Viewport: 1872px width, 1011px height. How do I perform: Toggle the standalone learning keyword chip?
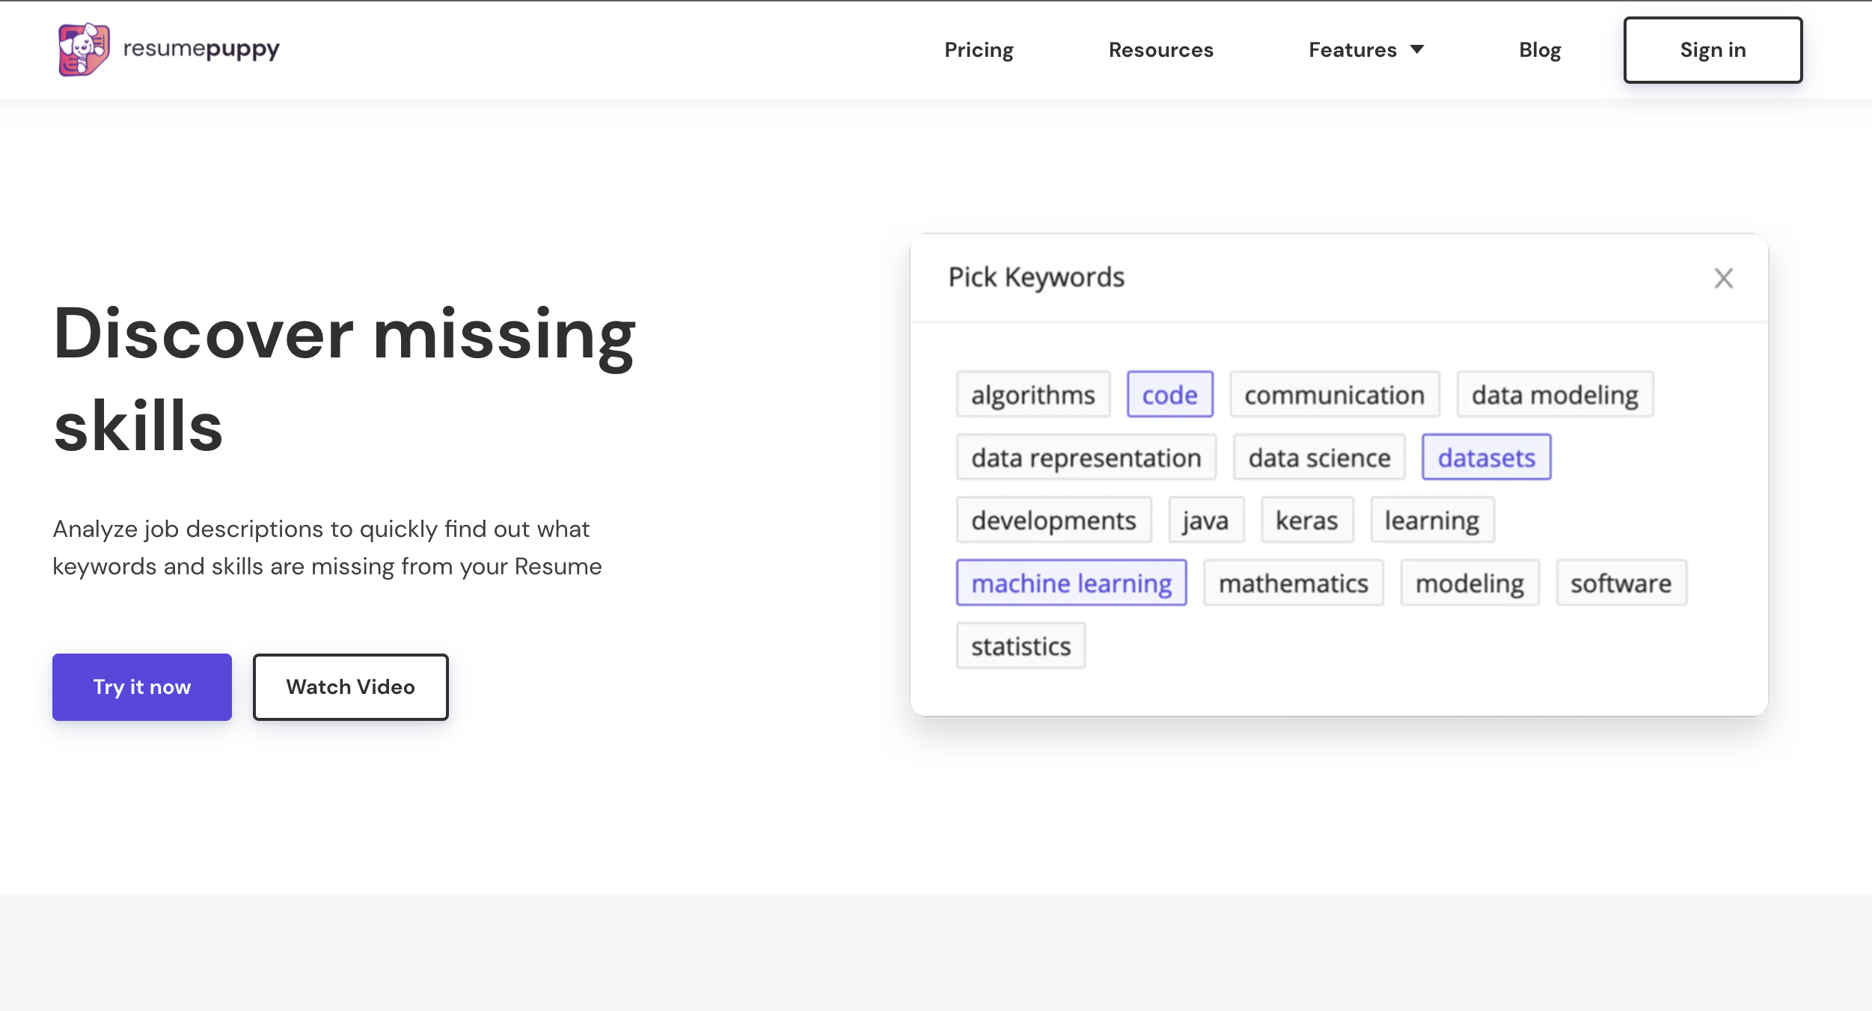point(1431,520)
